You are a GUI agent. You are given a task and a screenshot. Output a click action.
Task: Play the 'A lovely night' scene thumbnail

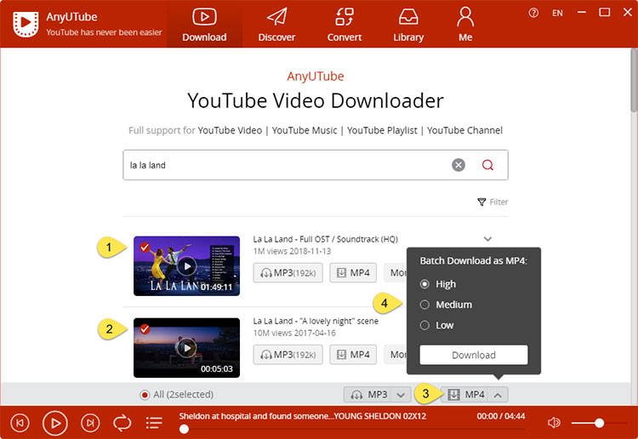(187, 348)
